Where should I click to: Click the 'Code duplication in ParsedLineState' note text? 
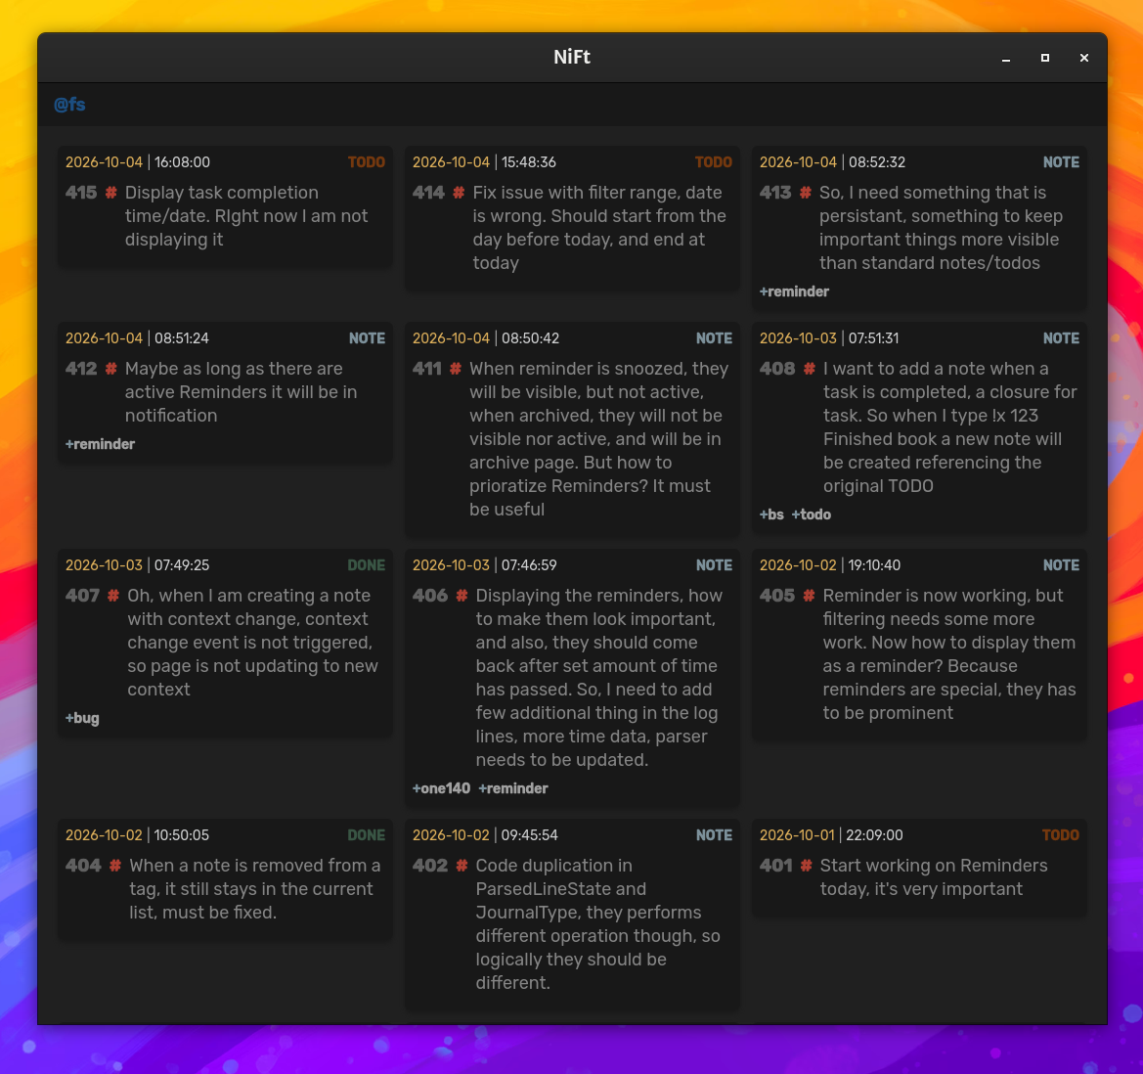tap(597, 923)
